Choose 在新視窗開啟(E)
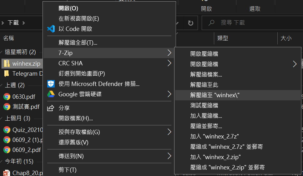This screenshot has height=176, width=303. 109,18
